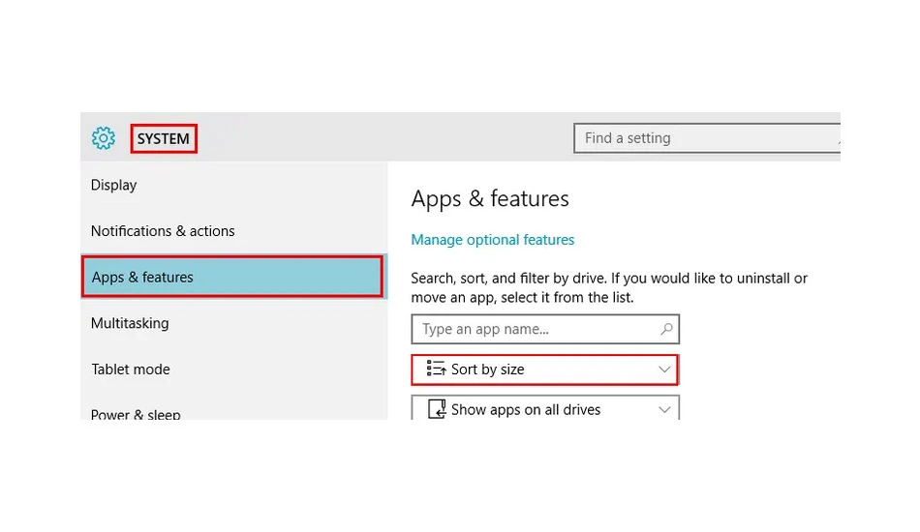The image size is (920, 532).
Task: Click the Type an app name field
Action: (x=545, y=329)
